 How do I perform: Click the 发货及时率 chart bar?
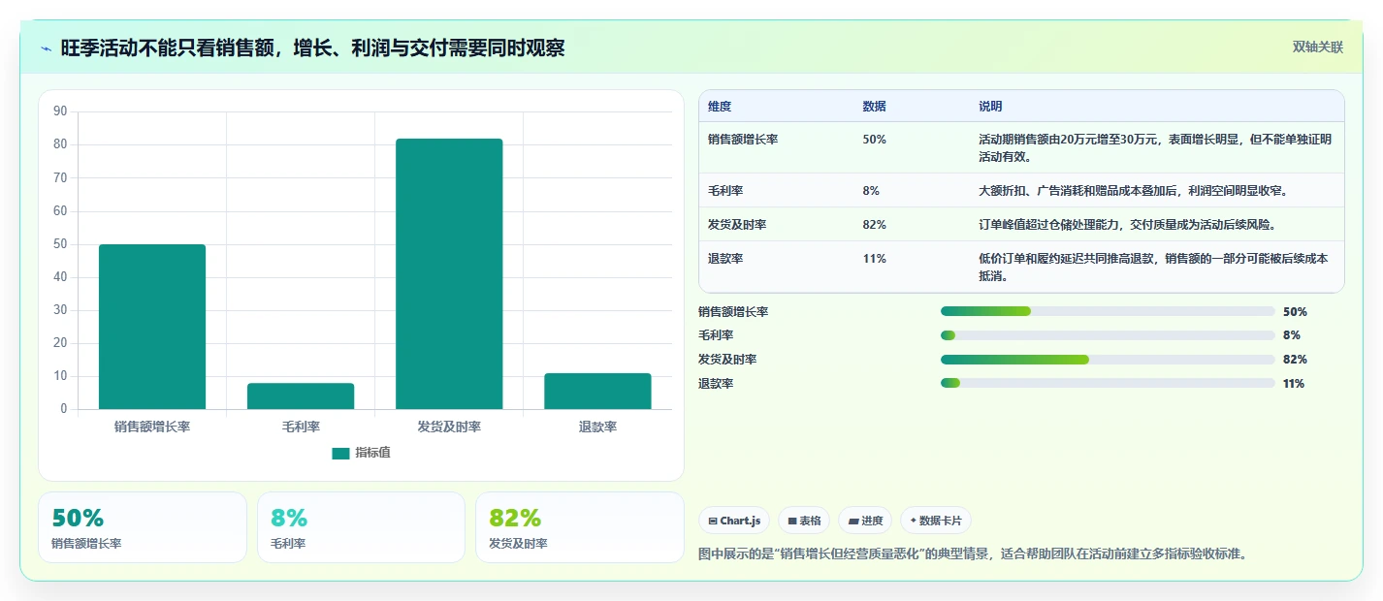coord(449,274)
